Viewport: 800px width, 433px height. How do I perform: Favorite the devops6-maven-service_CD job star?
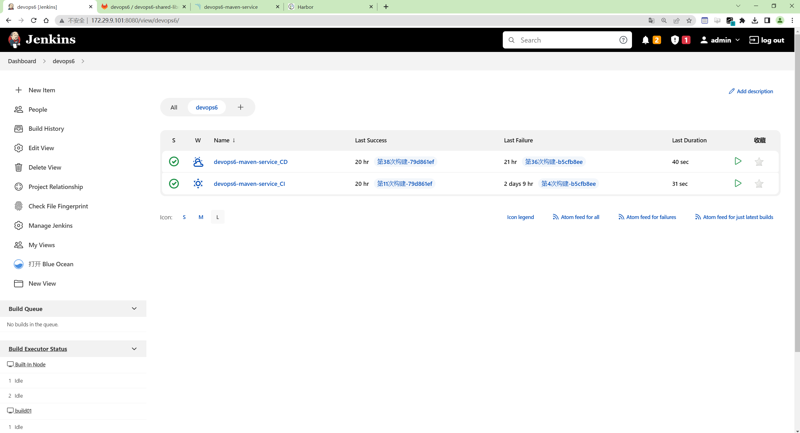click(759, 162)
